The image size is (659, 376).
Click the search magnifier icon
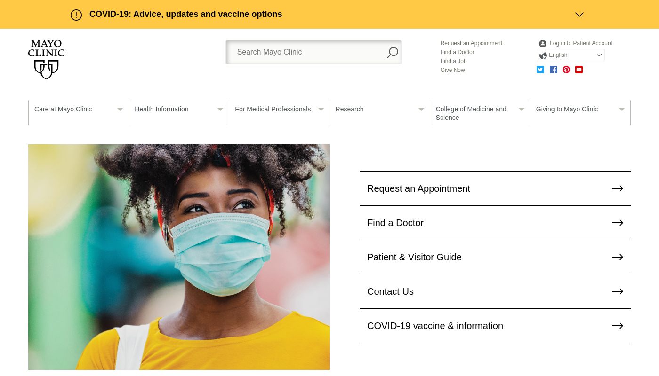[393, 52]
